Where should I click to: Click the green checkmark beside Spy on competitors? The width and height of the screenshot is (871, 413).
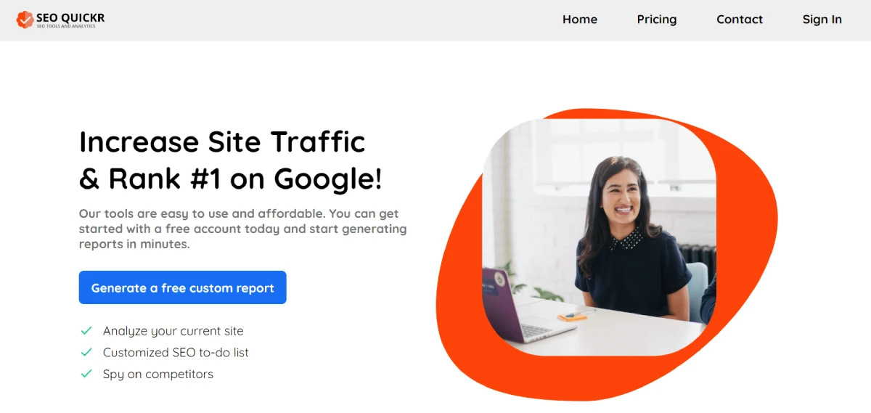pos(86,375)
